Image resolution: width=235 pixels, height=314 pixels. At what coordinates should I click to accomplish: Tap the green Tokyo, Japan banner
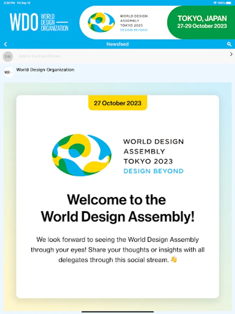[201, 22]
